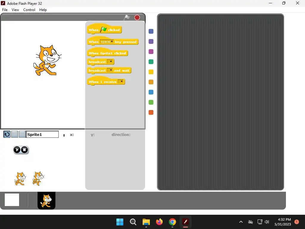Screen dimensions: 305x229
Task: Click the volume speaker tray icon
Action: [x=267, y=222]
